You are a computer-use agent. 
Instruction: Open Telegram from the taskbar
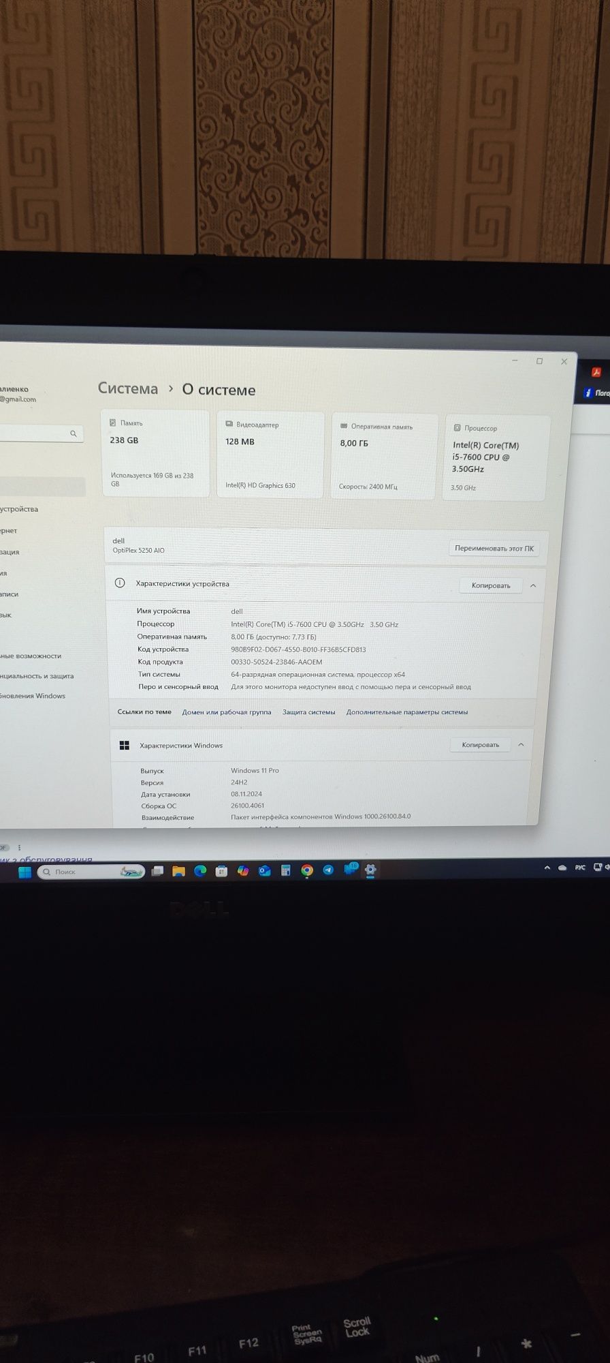click(x=328, y=870)
